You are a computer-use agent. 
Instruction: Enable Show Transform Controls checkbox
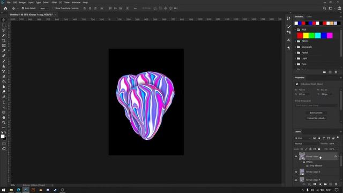point(53,9)
